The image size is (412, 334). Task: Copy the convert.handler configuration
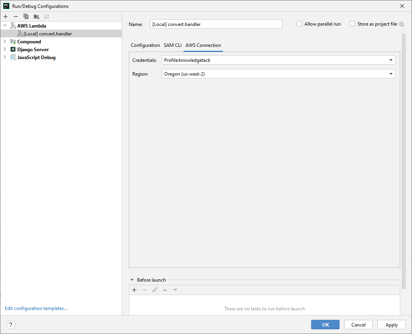(x=26, y=17)
